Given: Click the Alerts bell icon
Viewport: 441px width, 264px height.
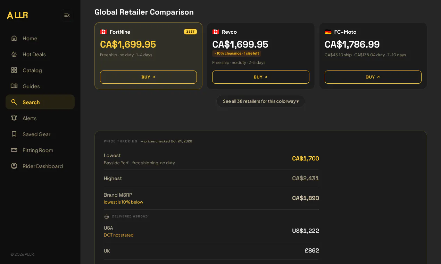Looking at the screenshot, I should [14, 118].
